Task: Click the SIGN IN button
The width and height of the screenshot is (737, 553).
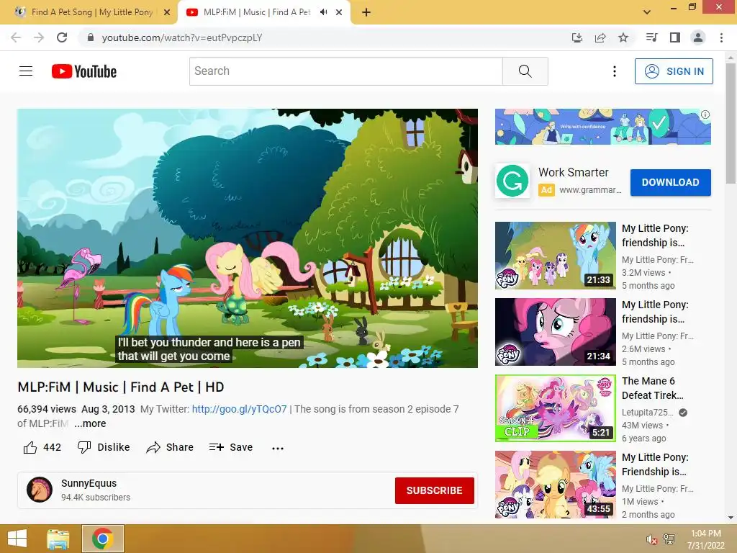Action: (674, 71)
